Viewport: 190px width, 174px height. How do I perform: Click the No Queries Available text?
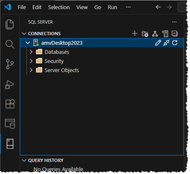pos(58,169)
